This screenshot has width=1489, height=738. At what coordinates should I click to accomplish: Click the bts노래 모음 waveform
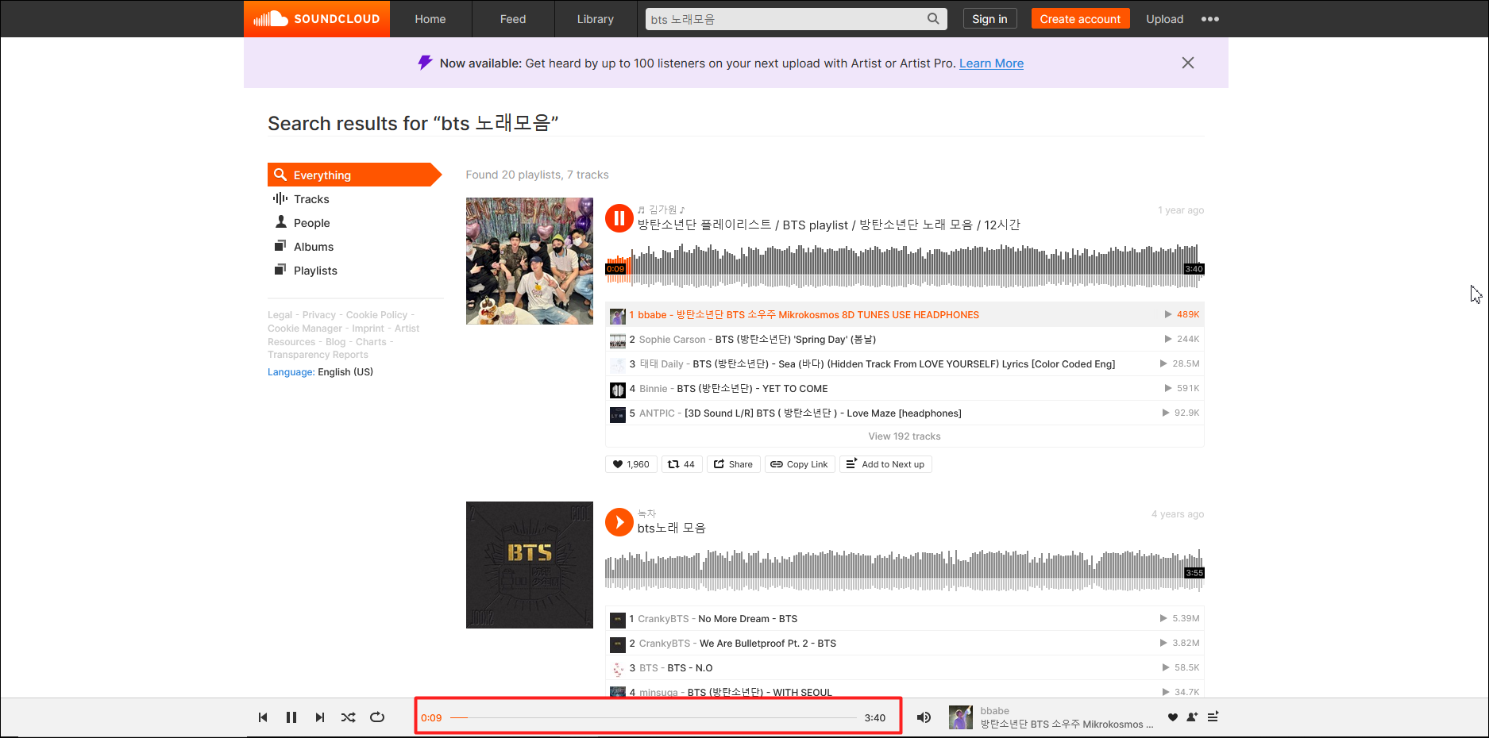tap(905, 570)
